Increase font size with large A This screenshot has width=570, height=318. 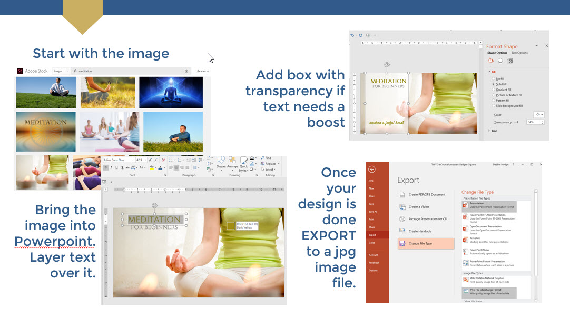point(150,160)
